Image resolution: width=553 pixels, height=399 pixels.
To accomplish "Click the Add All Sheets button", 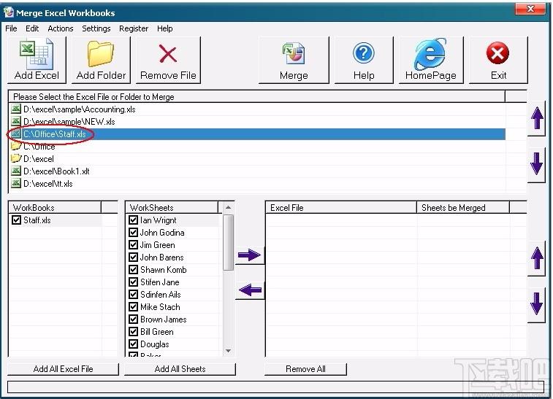I will [180, 368].
